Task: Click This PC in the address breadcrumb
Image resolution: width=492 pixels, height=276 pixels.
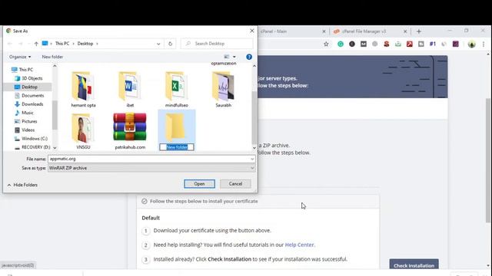Action: 62,44
